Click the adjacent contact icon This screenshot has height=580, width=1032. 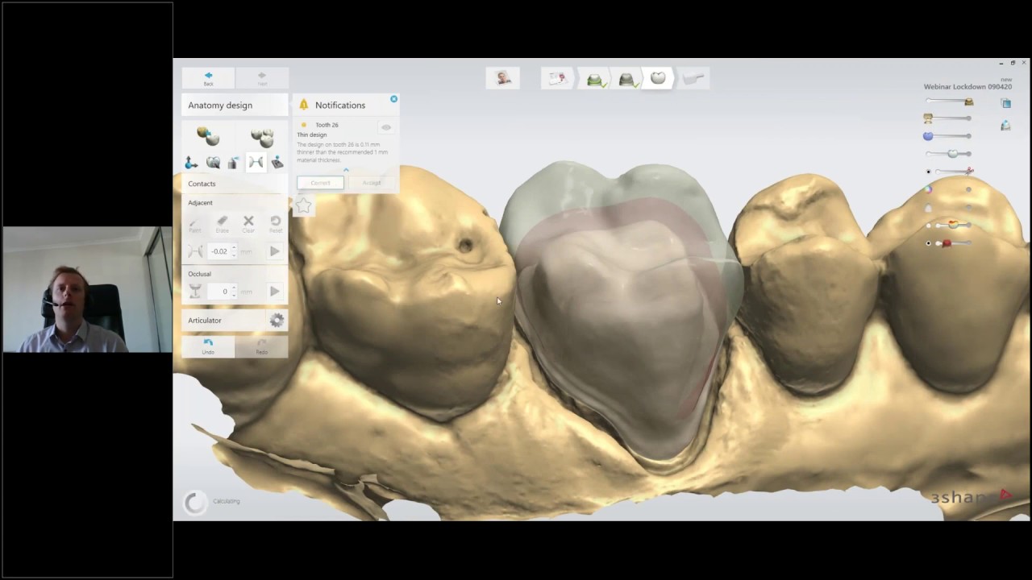(x=194, y=251)
